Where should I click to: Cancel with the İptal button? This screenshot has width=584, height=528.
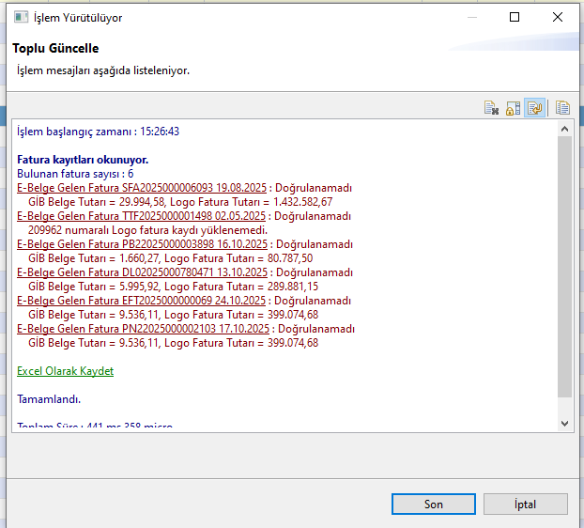pos(525,505)
